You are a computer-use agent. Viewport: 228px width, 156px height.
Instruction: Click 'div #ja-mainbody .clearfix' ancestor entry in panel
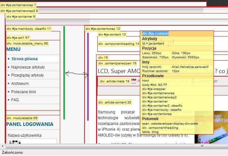point(162,110)
